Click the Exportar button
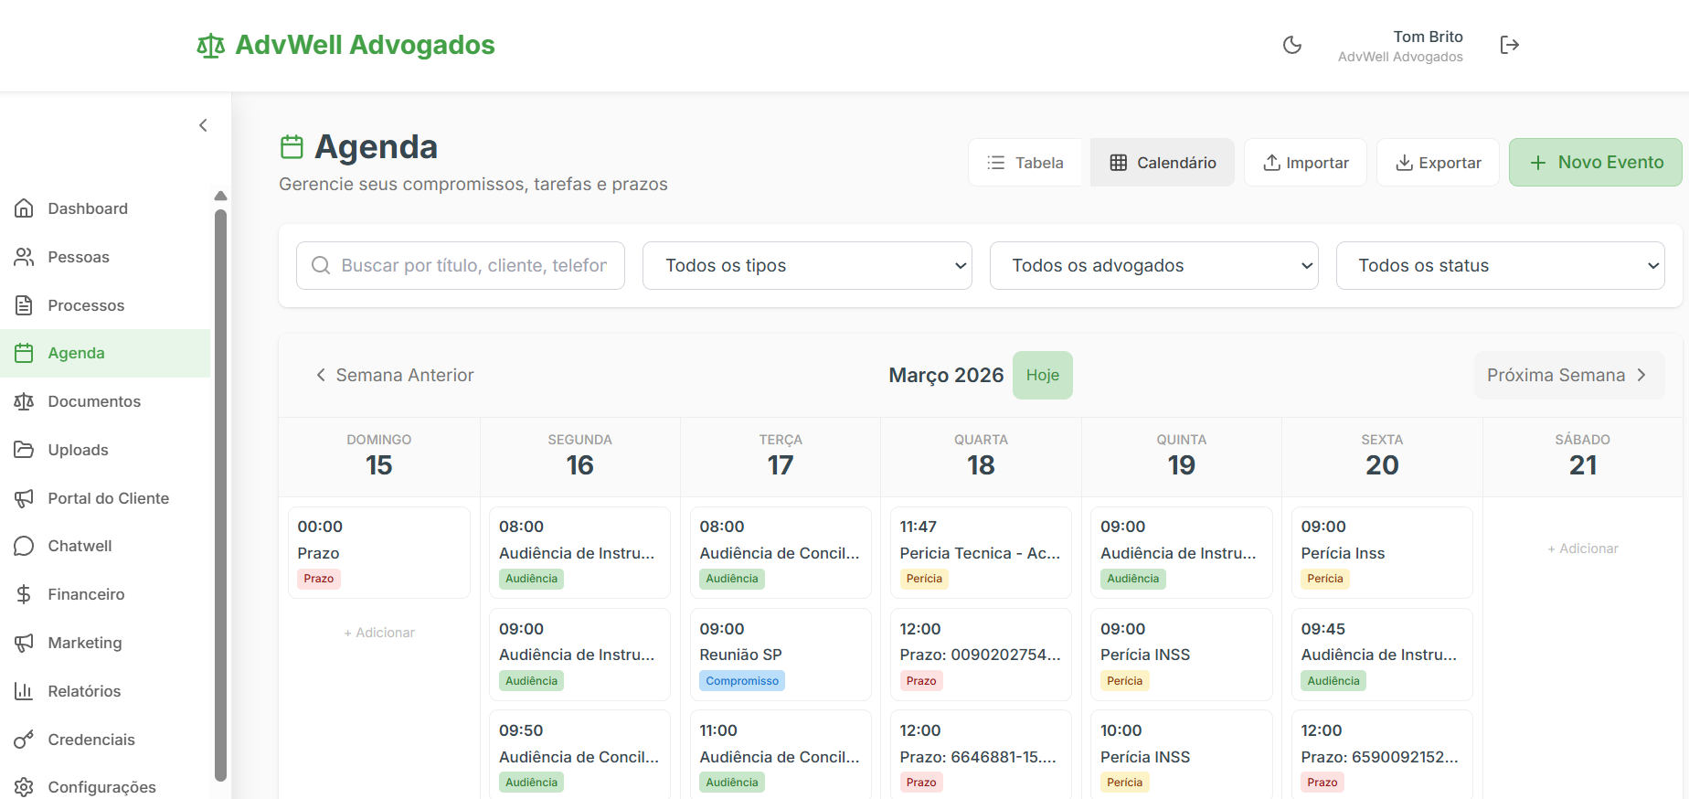Viewport: 1689px width, 799px height. (1438, 163)
